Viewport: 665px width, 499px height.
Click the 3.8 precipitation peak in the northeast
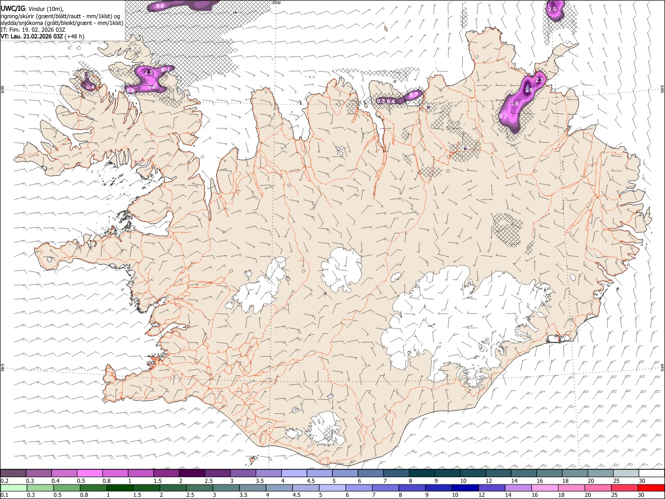point(529,90)
